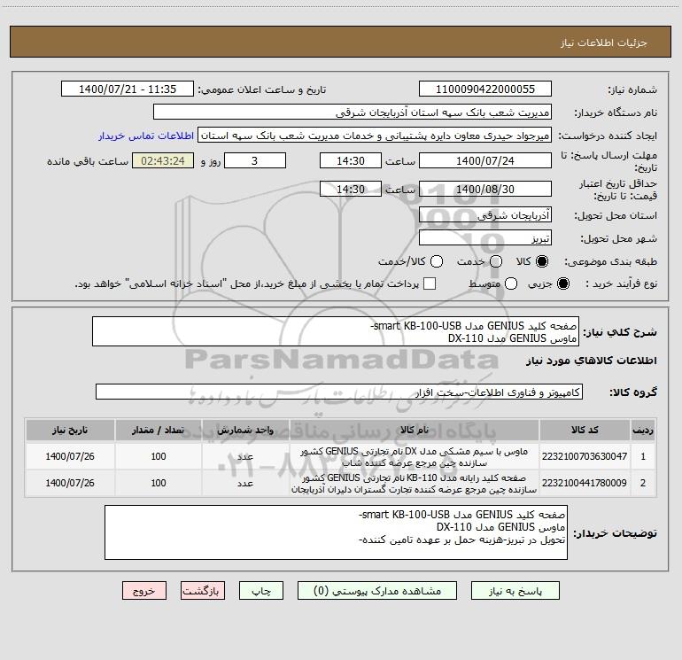Open buyer contact info link اطلاعات تماس خریدار
The image size is (682, 660).
(x=146, y=136)
